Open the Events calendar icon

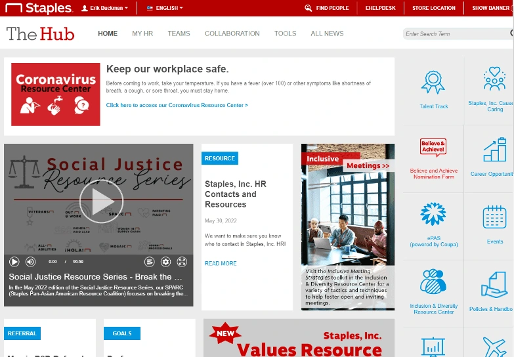click(x=494, y=217)
